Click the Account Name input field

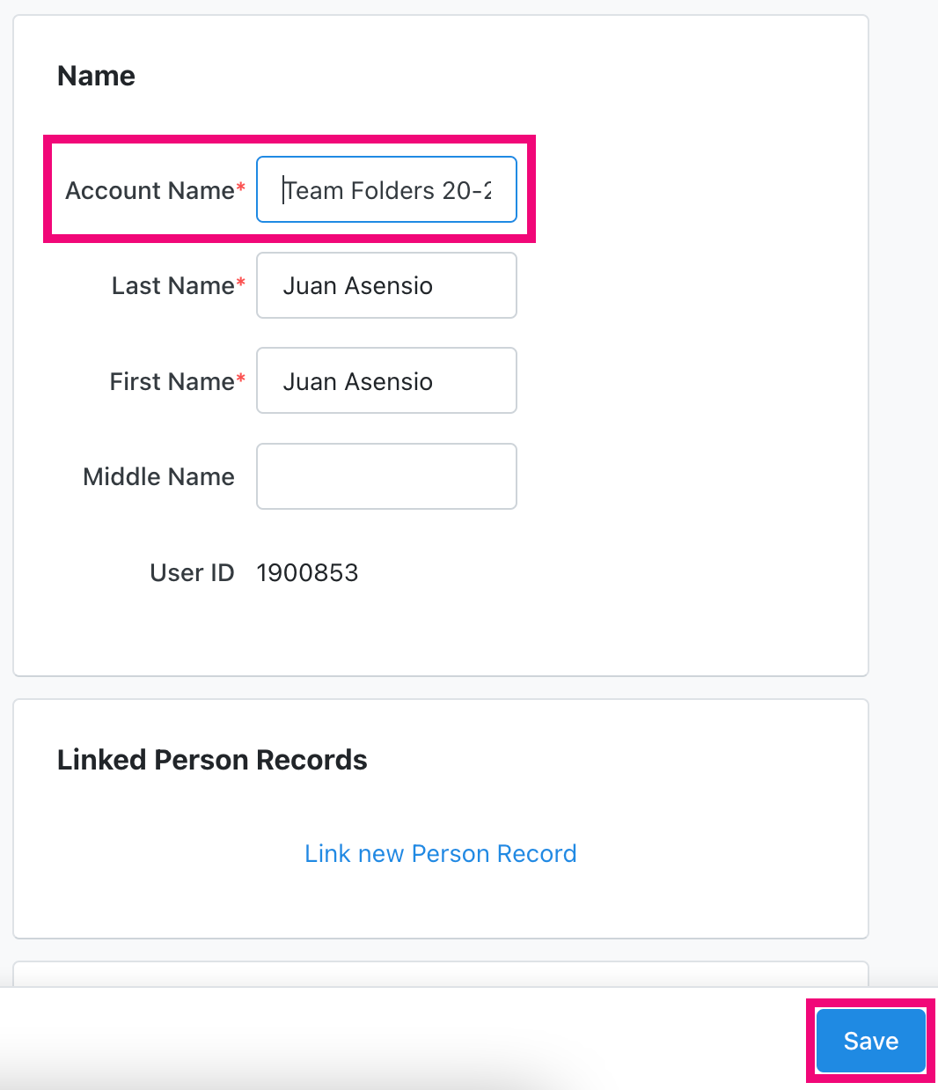point(385,189)
